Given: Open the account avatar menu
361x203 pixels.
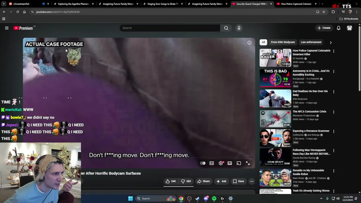Looking at the screenshot, I should click(349, 28).
